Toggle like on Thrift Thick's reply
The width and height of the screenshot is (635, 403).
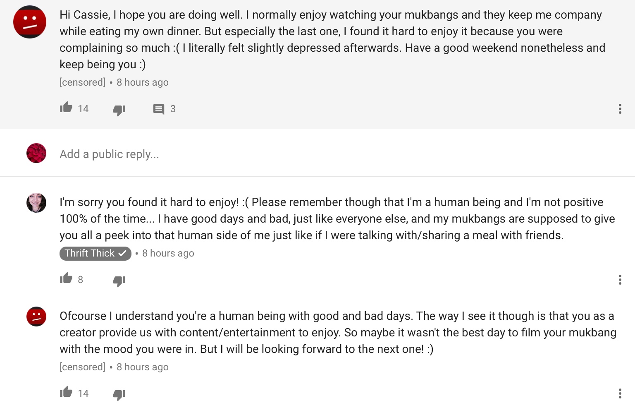(x=66, y=279)
